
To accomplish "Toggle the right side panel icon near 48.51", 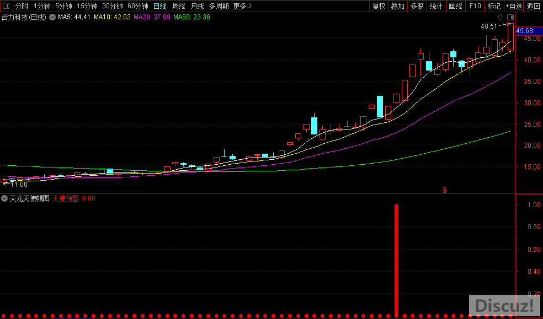I will click(510, 18).
